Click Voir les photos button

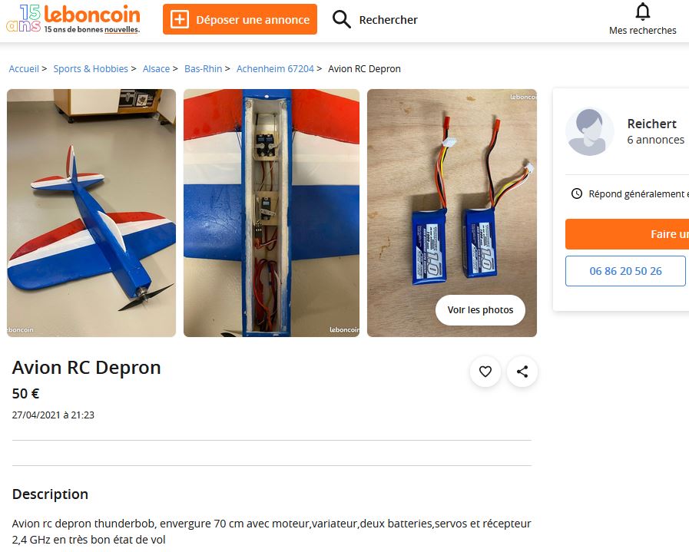coord(480,310)
